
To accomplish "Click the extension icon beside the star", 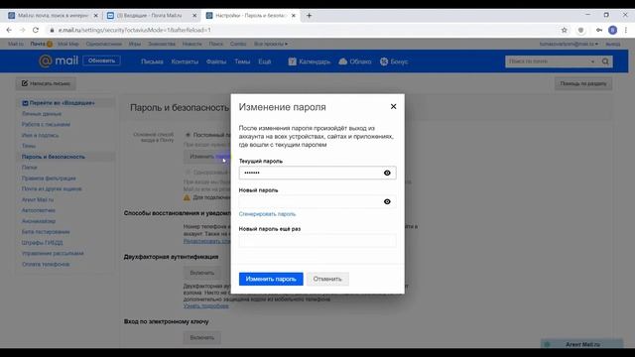I will [580, 30].
